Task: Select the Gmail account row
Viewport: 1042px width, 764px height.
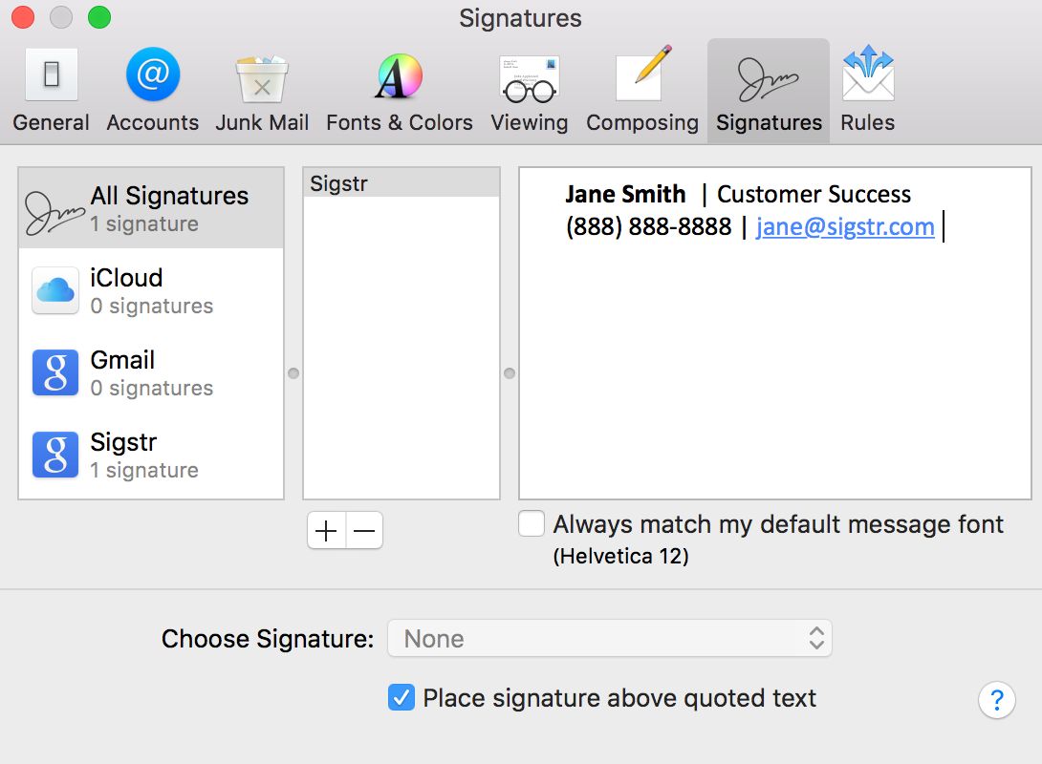Action: (x=151, y=373)
